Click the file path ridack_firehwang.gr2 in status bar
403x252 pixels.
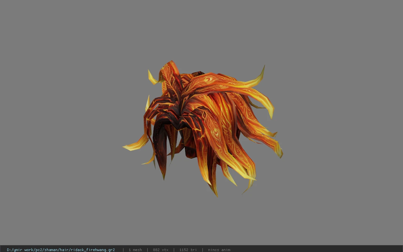coord(61,250)
